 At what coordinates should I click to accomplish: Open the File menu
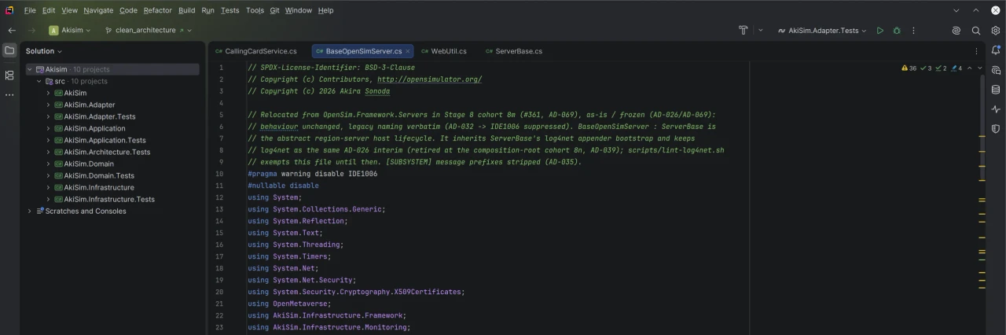pyautogui.click(x=30, y=10)
